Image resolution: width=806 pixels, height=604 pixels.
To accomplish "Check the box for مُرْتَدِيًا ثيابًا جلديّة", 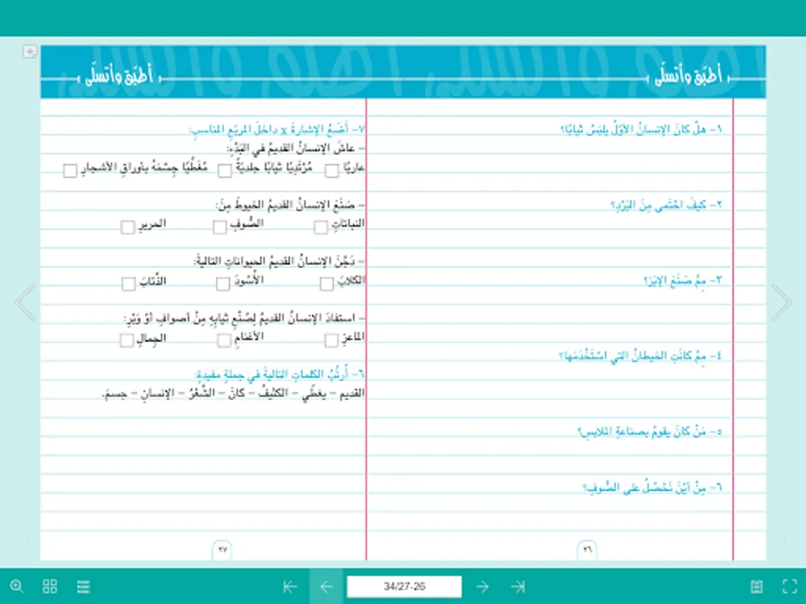I will [226, 170].
